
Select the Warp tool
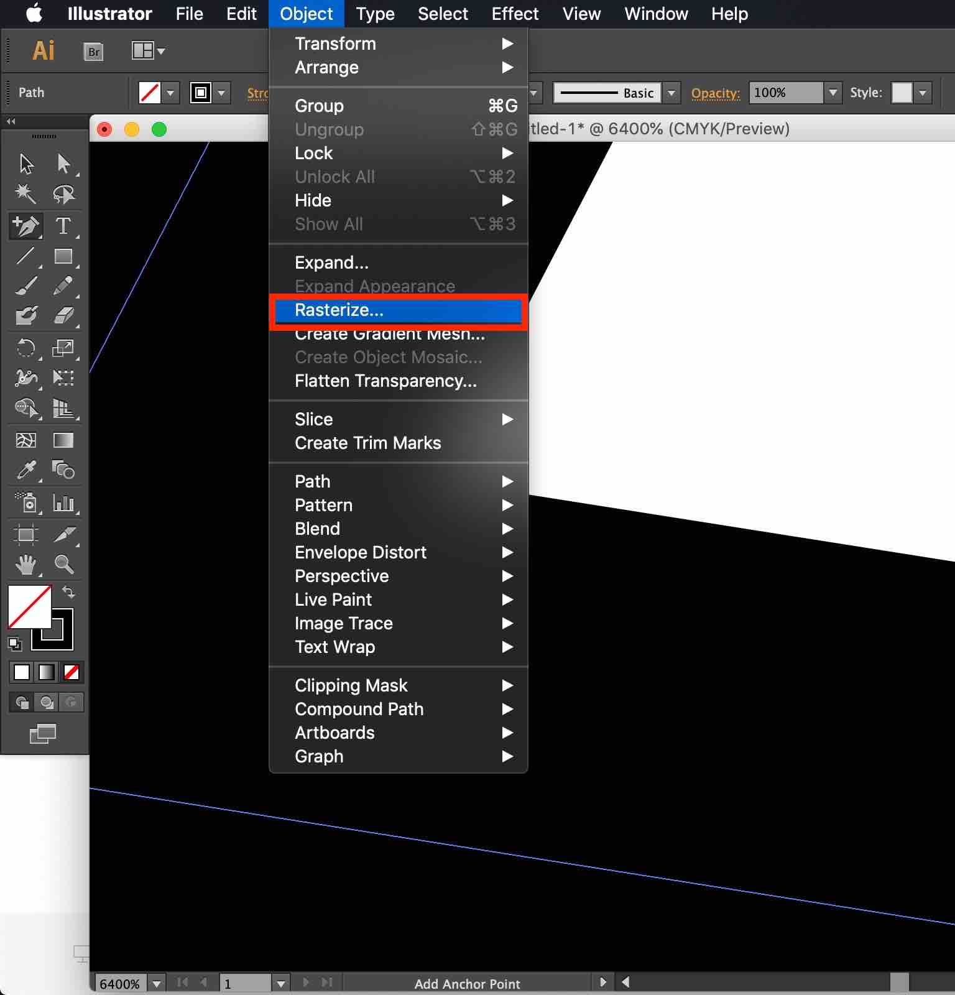point(26,378)
